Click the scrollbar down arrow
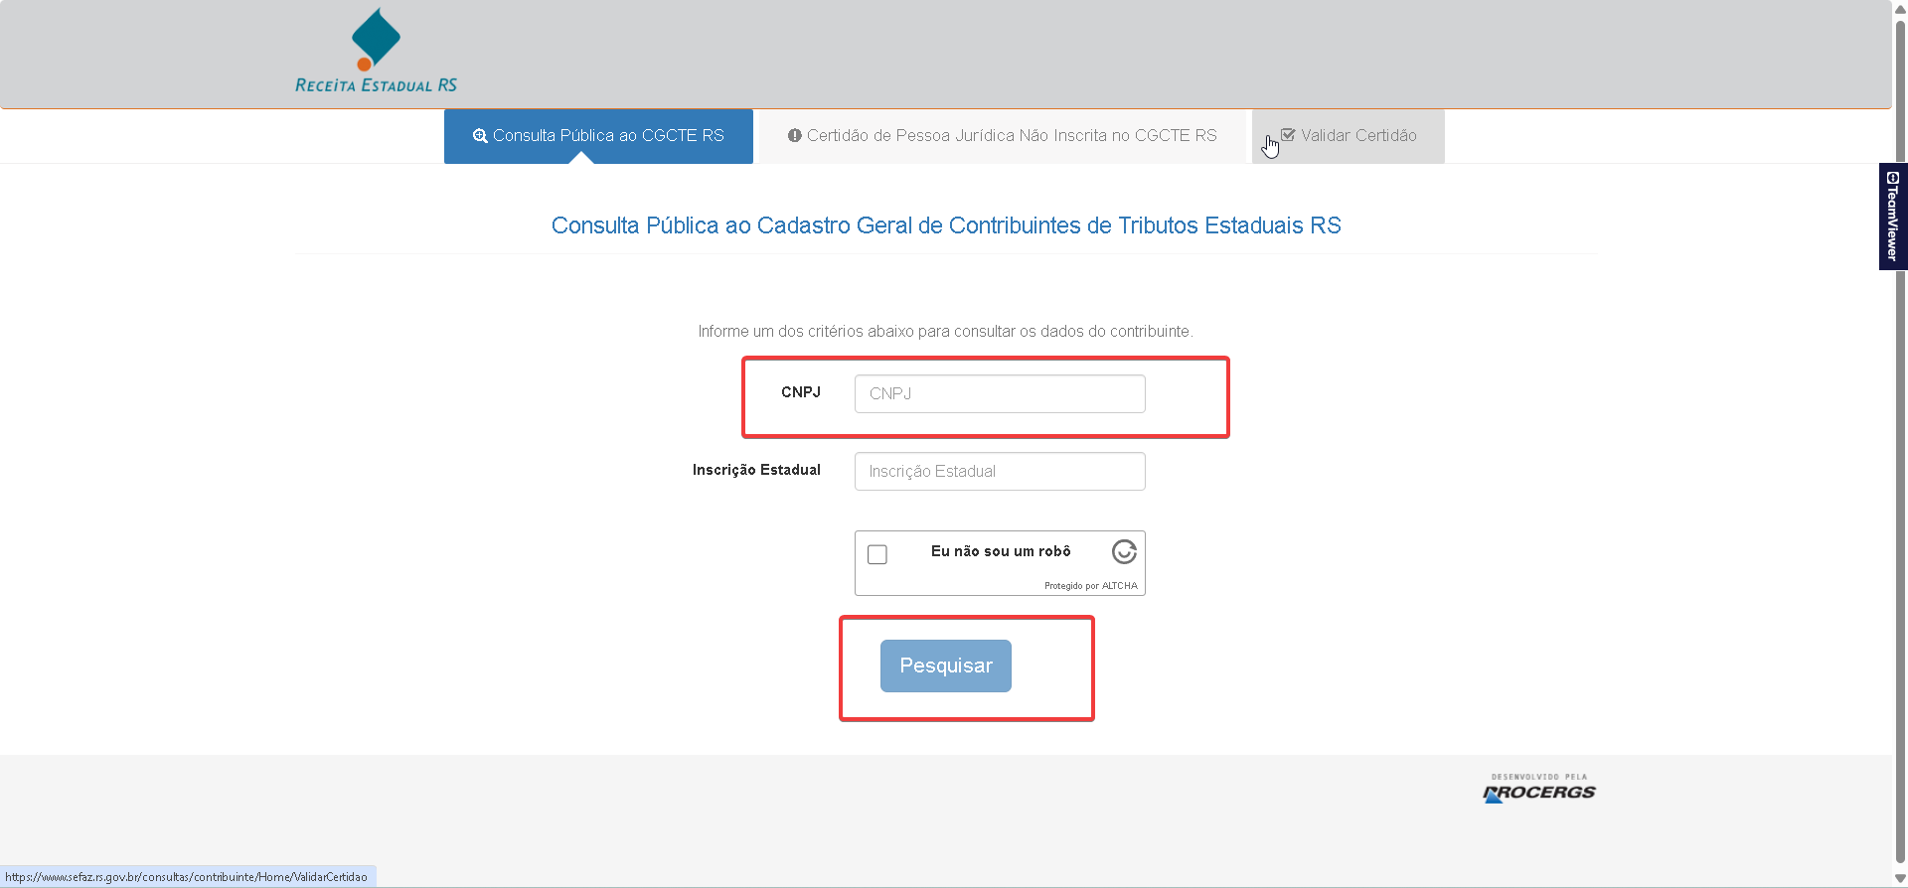 coord(1900,878)
